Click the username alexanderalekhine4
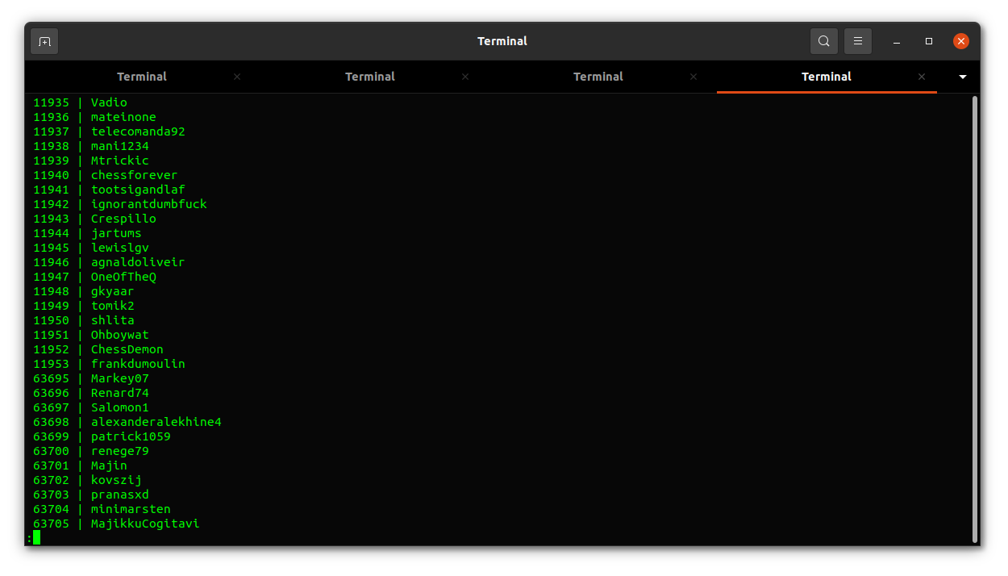 coord(156,422)
